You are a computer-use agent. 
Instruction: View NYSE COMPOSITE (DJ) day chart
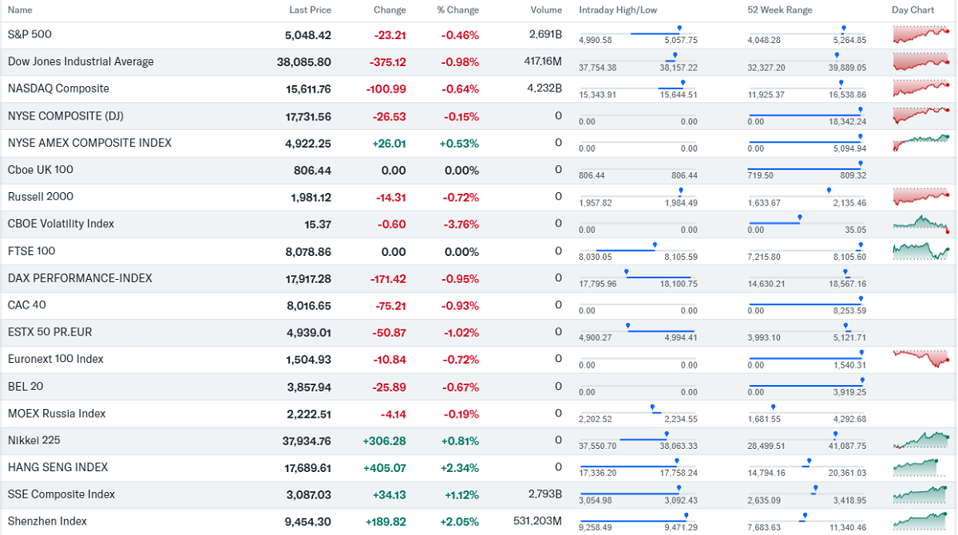[x=921, y=116]
